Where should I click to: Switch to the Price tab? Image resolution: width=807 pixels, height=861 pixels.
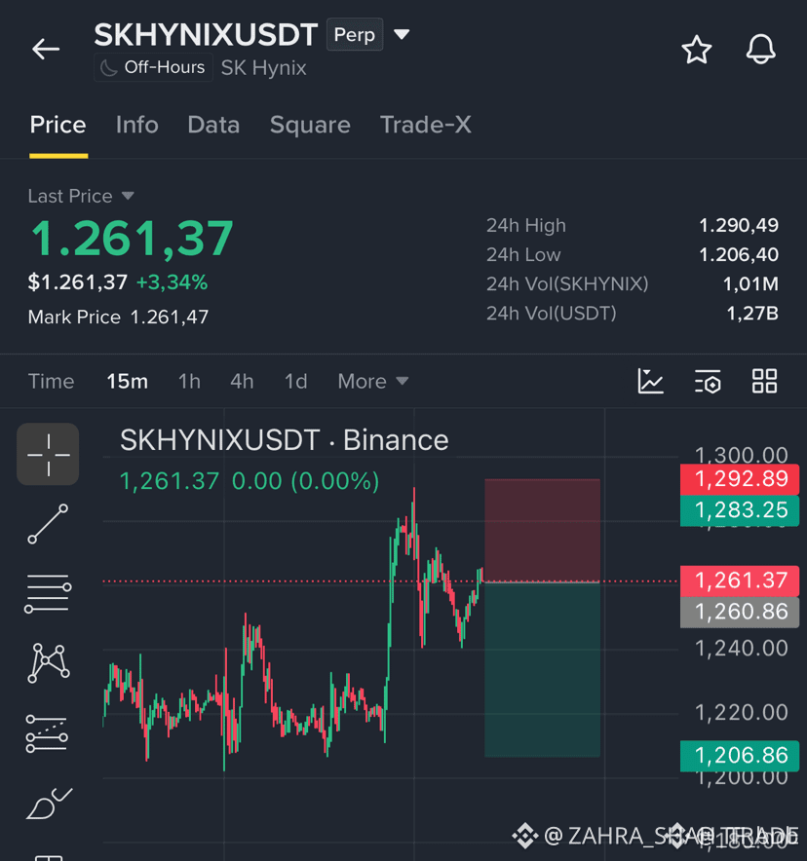click(58, 125)
